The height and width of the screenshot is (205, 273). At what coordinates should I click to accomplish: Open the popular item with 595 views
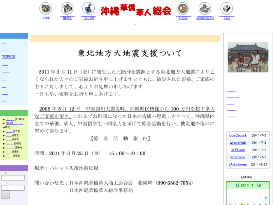click(10, 144)
